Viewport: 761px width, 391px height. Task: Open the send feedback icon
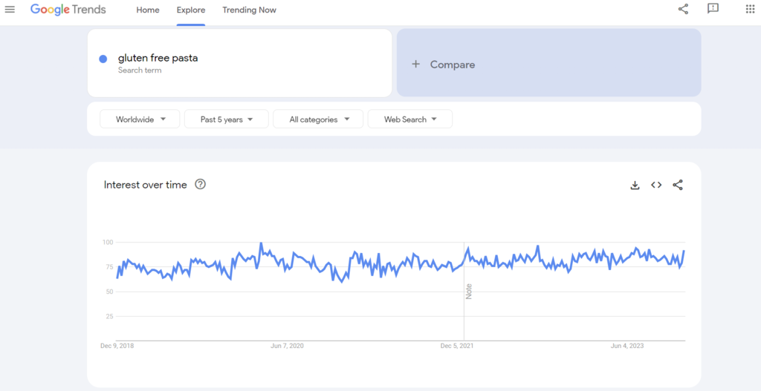(713, 9)
